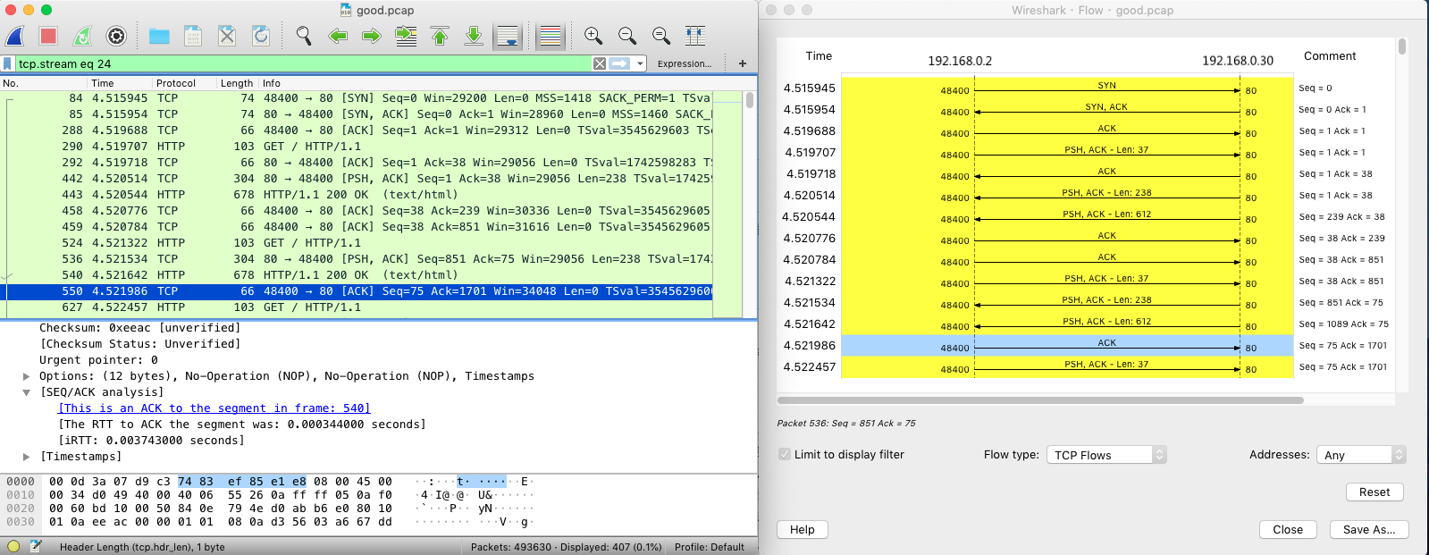Follow the ACK to frame 540 link

pos(214,408)
